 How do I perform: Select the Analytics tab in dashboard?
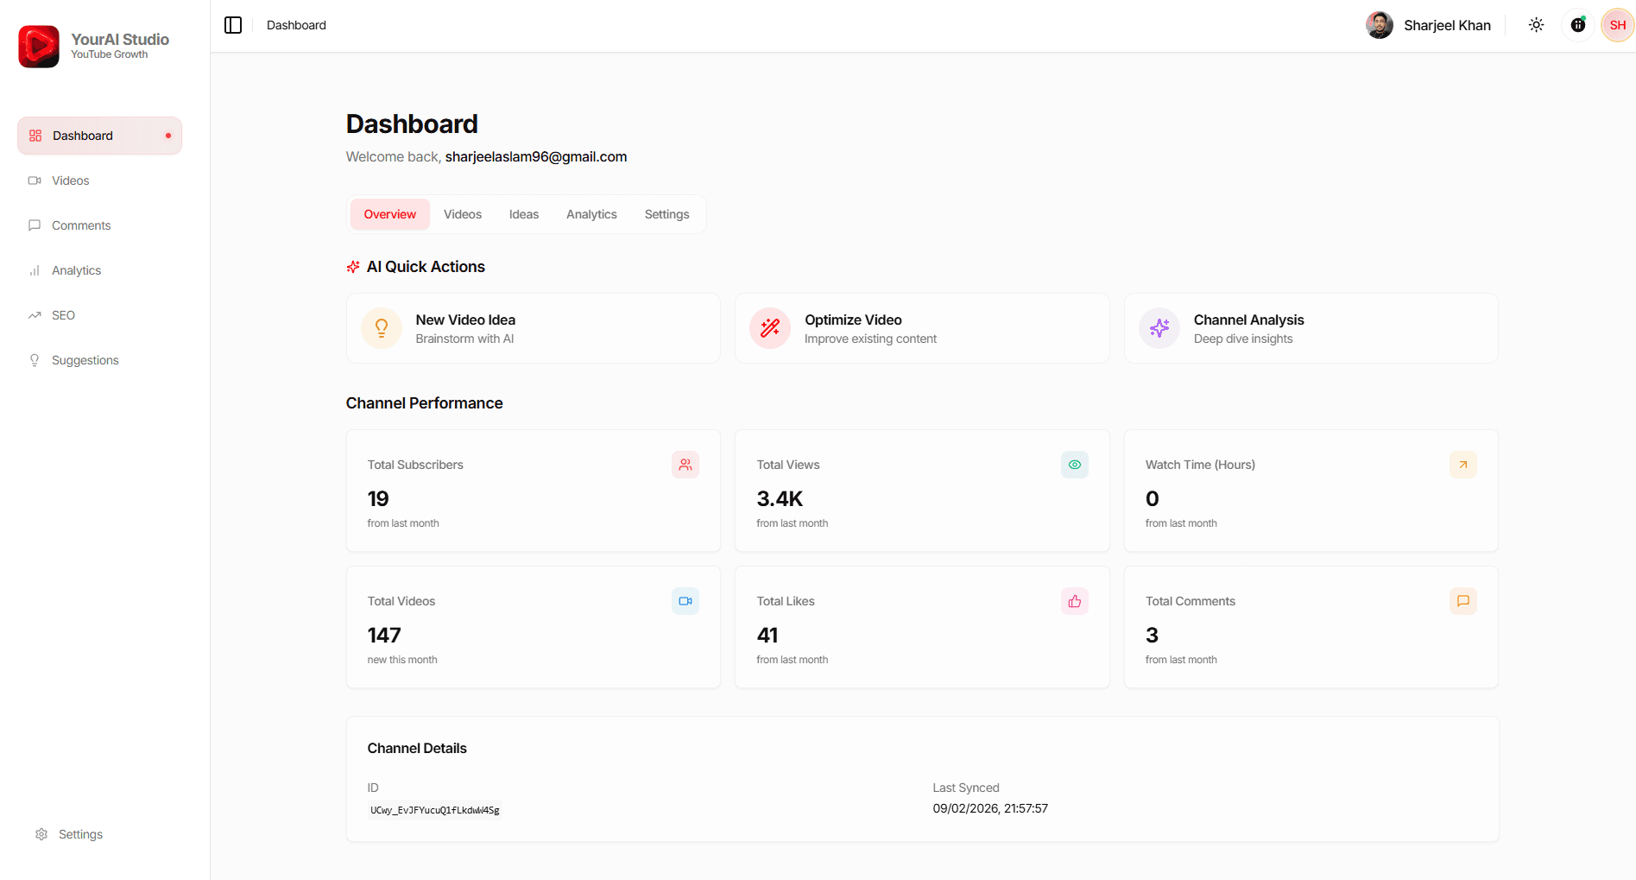pyautogui.click(x=591, y=214)
